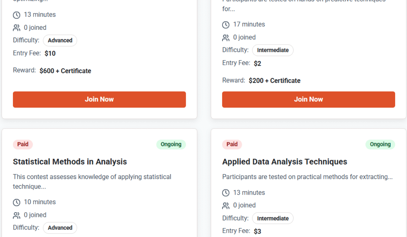This screenshot has height=237, width=407.
Task: Click Advanced tag in Statistical Methods card
Action: (x=60, y=228)
